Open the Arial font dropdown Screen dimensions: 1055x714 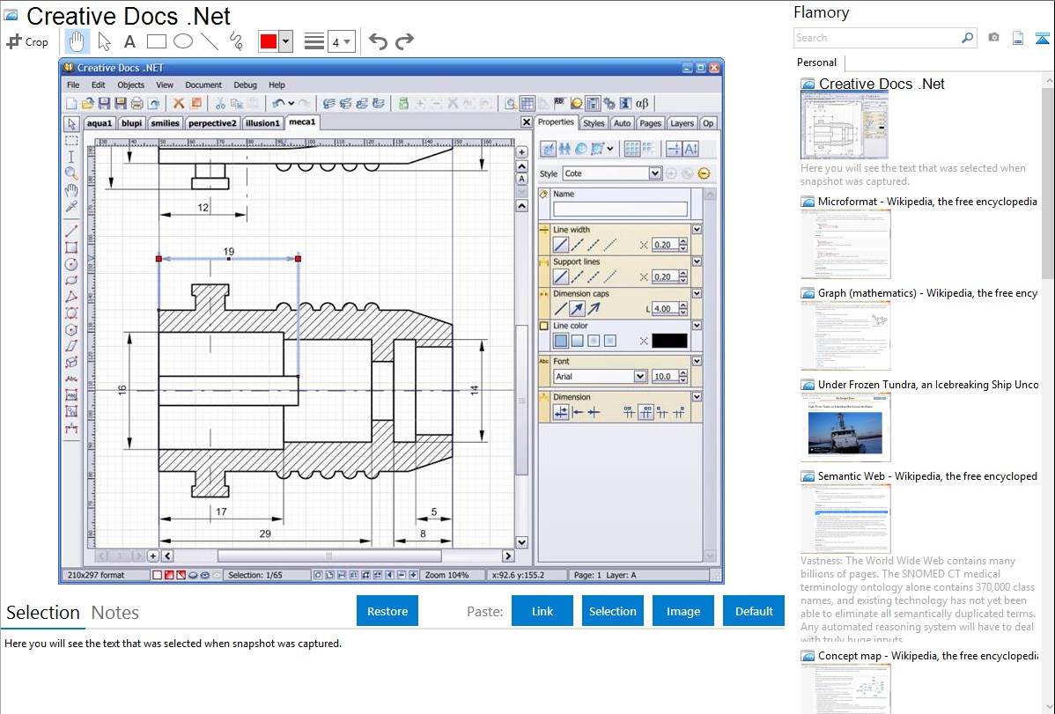tap(640, 377)
